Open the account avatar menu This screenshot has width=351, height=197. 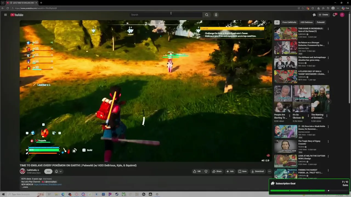(x=342, y=15)
